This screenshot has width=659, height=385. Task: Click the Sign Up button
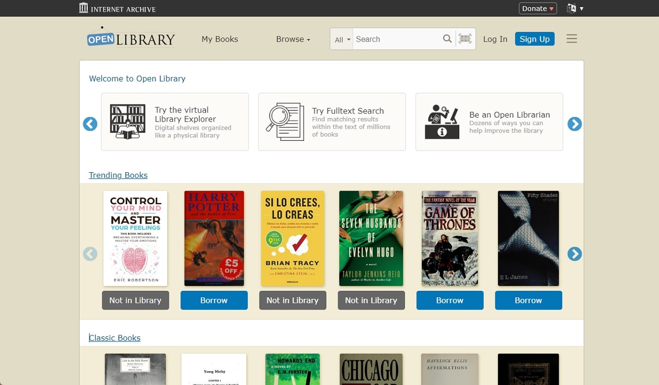click(x=534, y=39)
